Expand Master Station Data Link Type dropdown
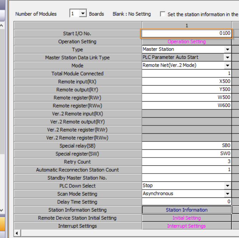 pos(228,57)
